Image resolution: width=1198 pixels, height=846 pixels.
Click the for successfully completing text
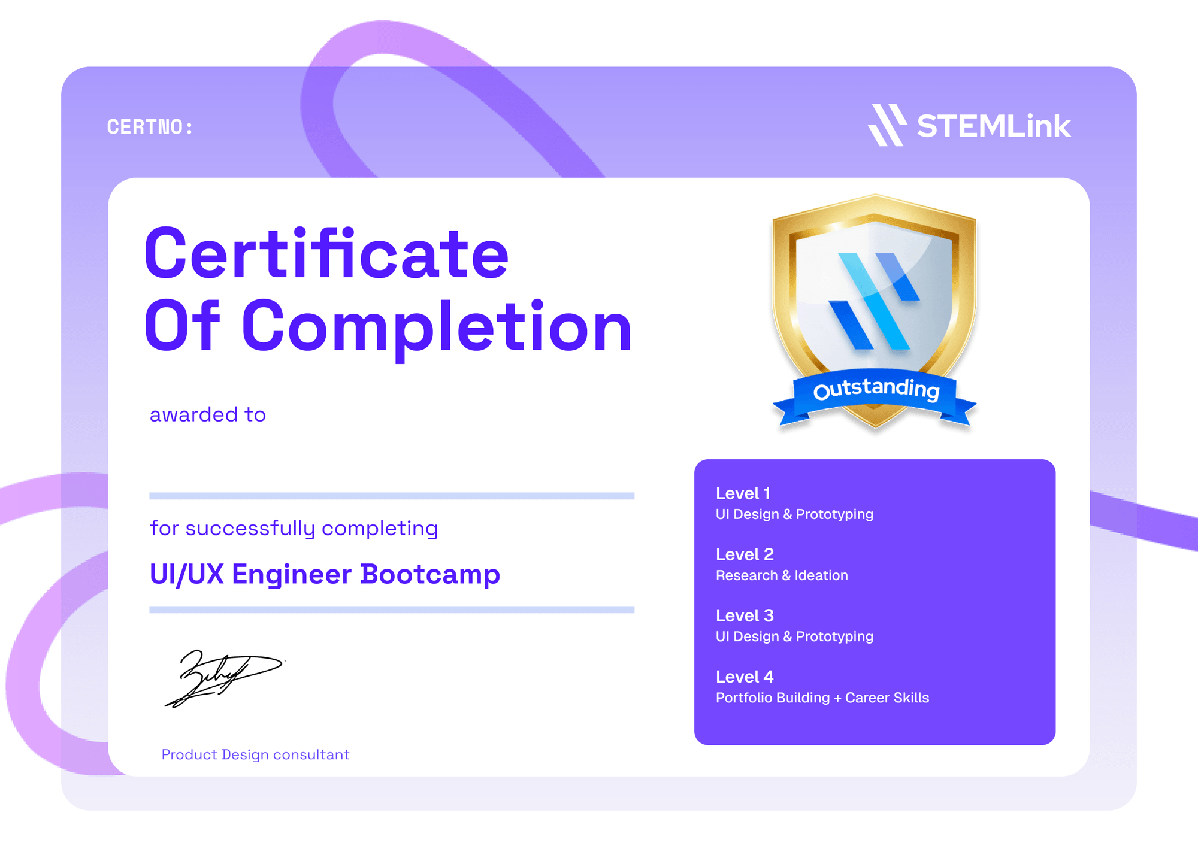click(x=294, y=529)
